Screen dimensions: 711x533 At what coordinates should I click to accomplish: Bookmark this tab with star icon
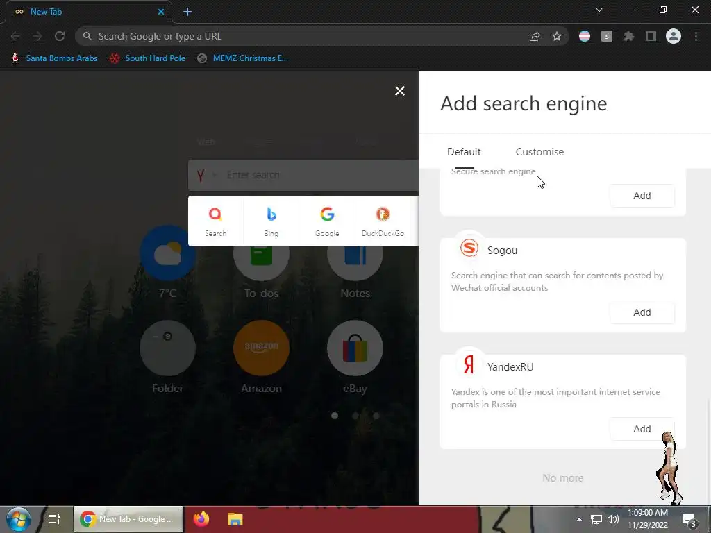coord(557,36)
